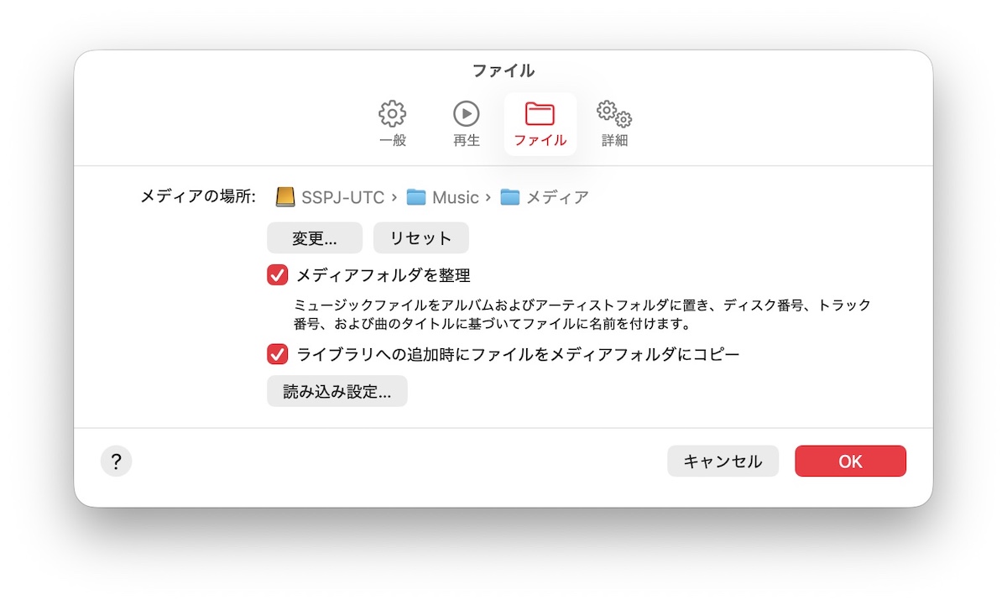Open help with the question mark button
This screenshot has height=605, width=1007.
tap(116, 461)
